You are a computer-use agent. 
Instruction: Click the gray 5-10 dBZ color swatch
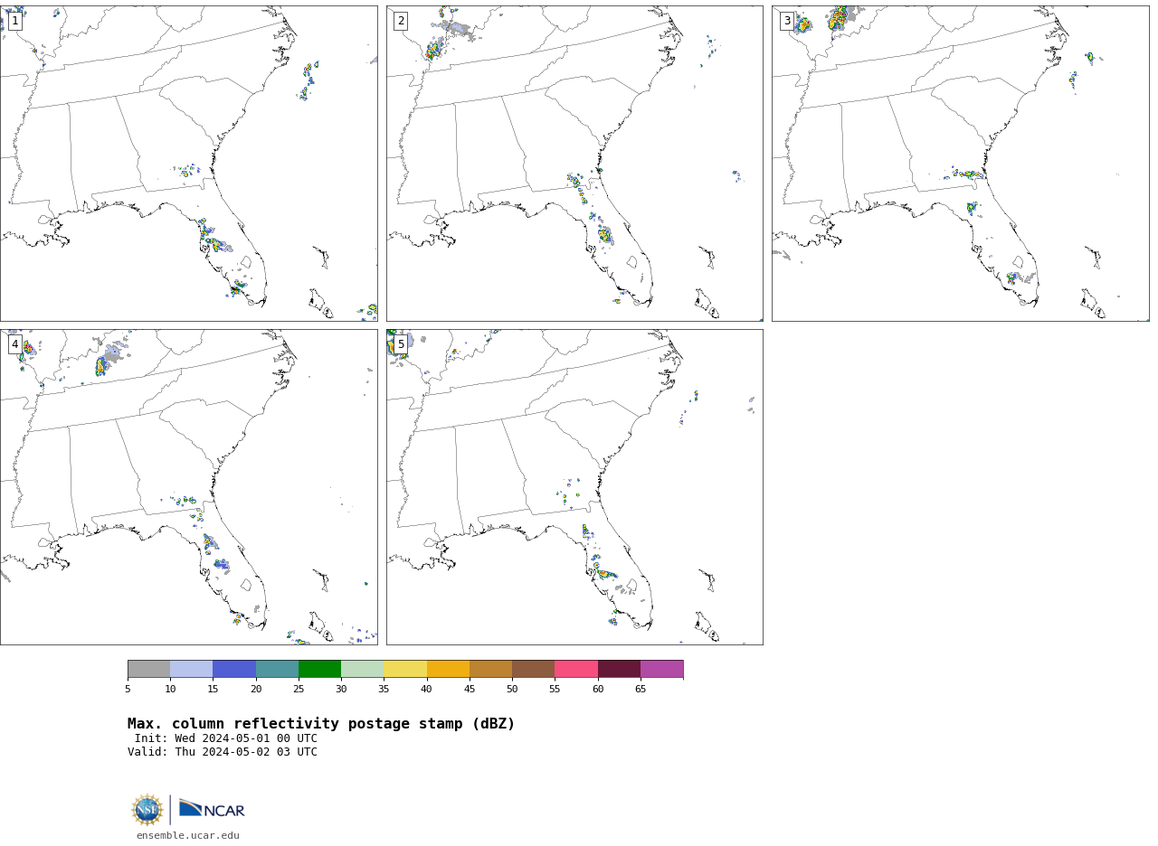coord(149,669)
